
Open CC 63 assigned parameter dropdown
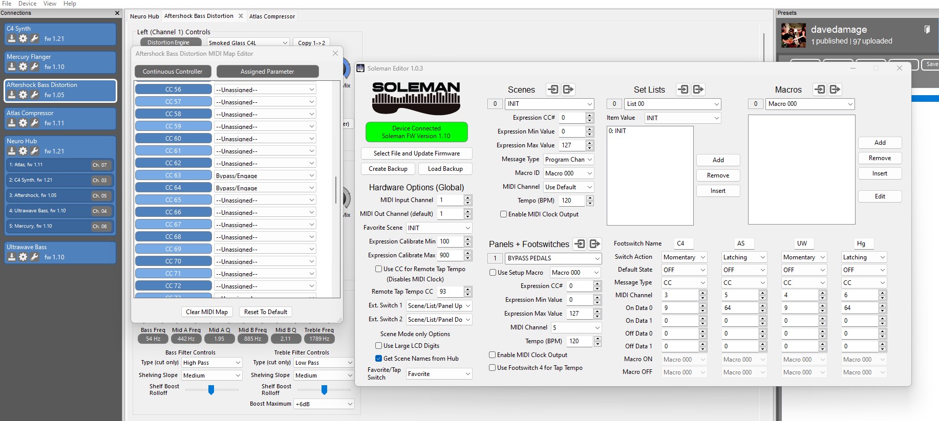tap(265, 175)
